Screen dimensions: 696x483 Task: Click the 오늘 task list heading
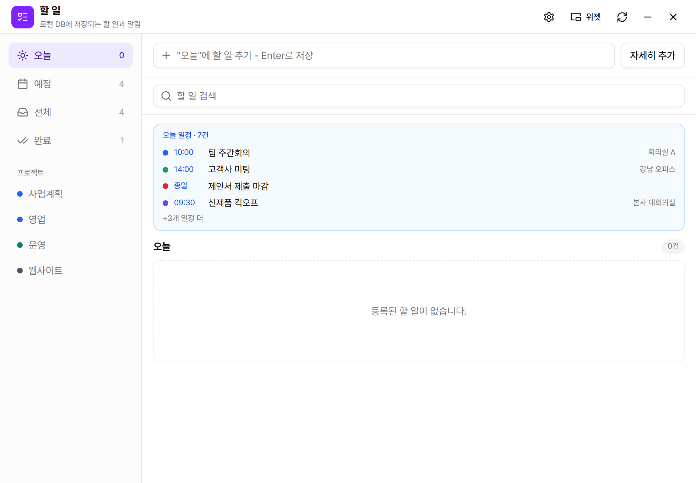(162, 246)
